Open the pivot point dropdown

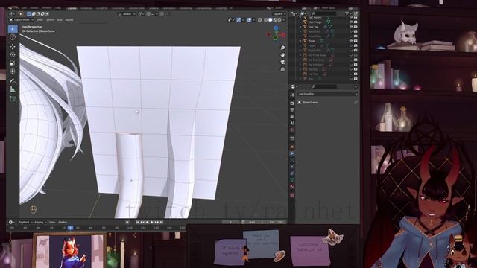(x=141, y=14)
